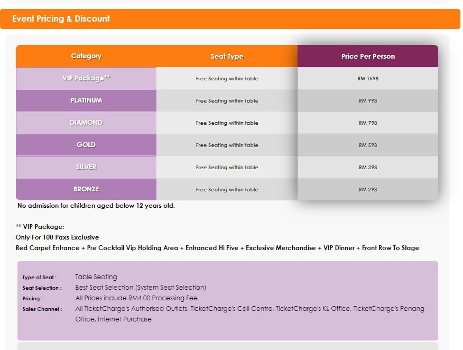The image size is (463, 350).
Task: Click the RM 1598 price cell
Action: [x=368, y=79]
